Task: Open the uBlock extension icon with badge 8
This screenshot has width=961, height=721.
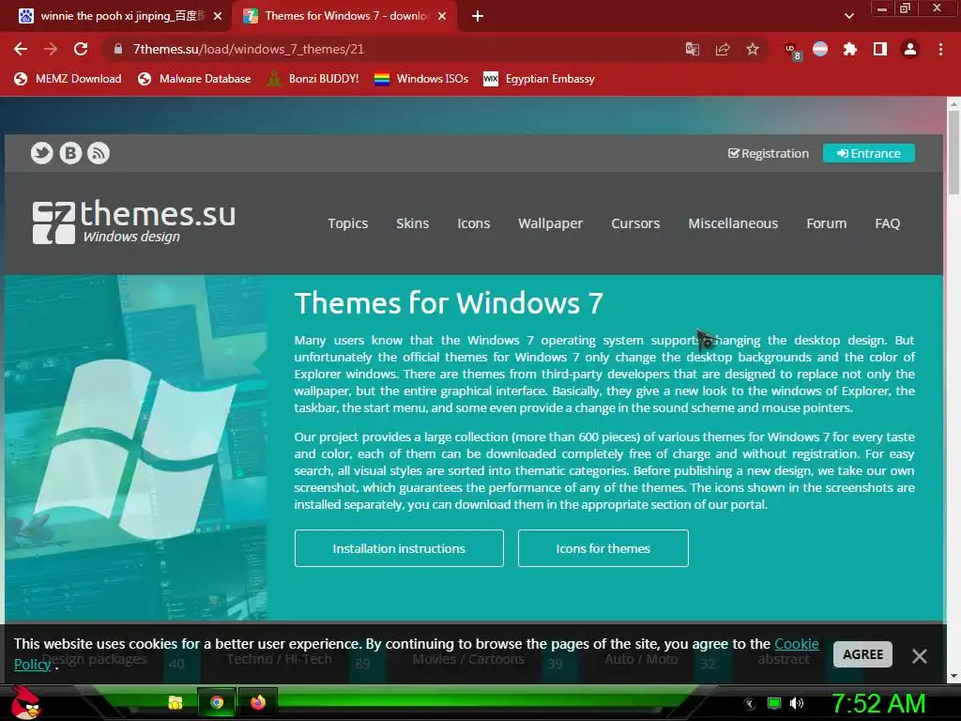Action: (x=791, y=51)
